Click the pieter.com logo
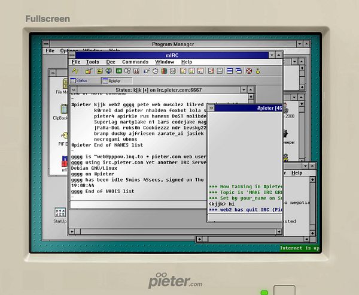This screenshot has width=359, height=295. pyautogui.click(x=175, y=281)
